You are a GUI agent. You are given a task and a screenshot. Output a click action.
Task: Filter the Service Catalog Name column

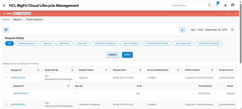[178, 70]
